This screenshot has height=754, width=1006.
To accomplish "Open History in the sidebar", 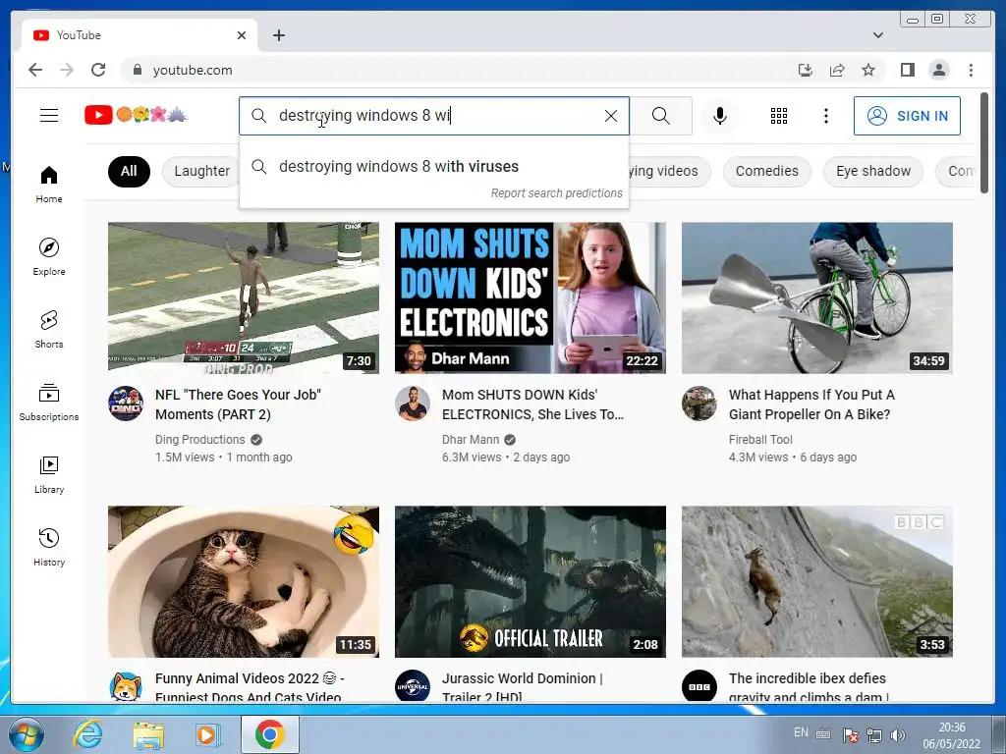I will pyautogui.click(x=49, y=546).
